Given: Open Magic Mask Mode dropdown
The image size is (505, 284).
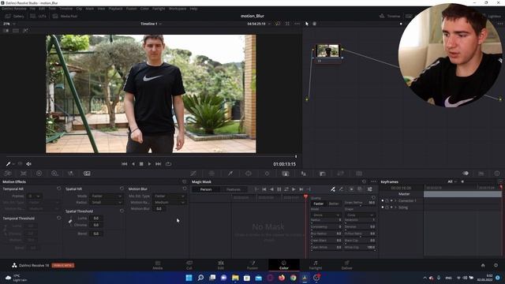Looking at the screenshot, I should click(326, 215).
